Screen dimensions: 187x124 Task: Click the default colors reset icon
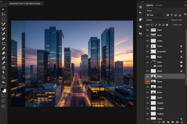click(x=2, y=86)
